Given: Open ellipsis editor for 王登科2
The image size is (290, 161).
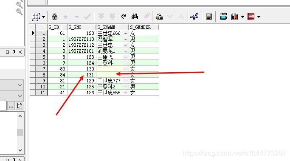Looking at the screenshot, I should click(125, 87).
